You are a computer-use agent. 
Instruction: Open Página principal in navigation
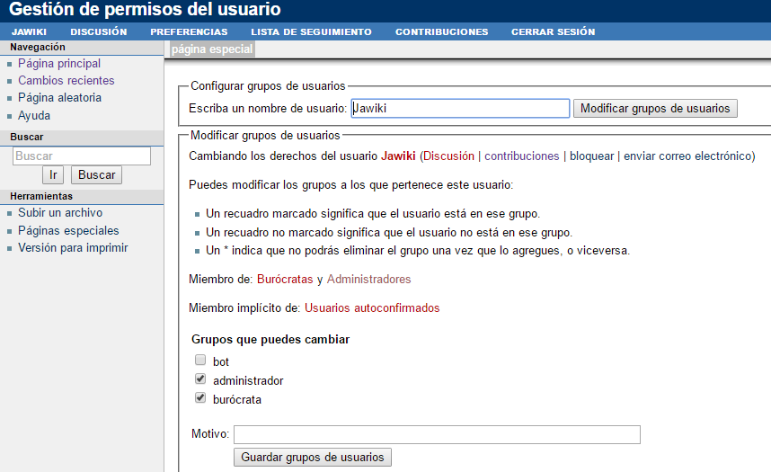(x=59, y=64)
